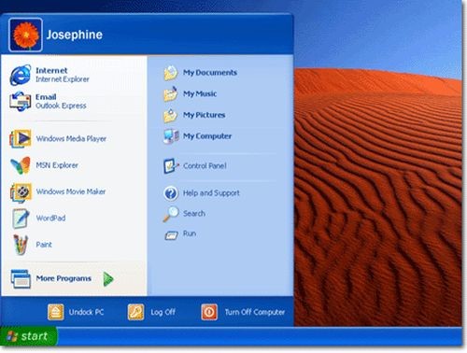Image resolution: width=467 pixels, height=353 pixels.
Task: Click Turn Off Computer label
Action: (x=255, y=312)
